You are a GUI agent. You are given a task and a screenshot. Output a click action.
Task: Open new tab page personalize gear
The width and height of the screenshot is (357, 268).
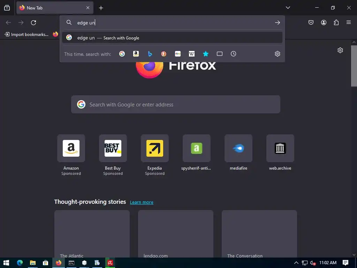(x=340, y=50)
